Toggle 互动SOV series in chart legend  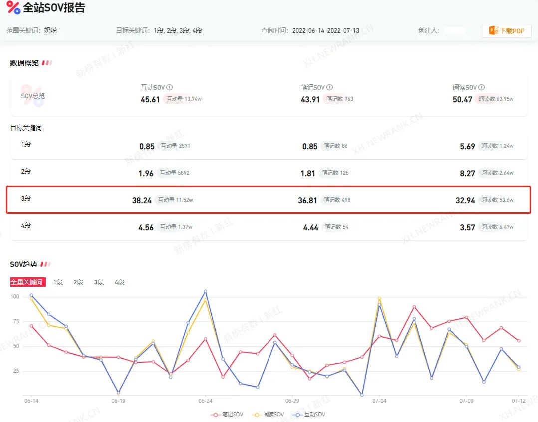point(310,414)
